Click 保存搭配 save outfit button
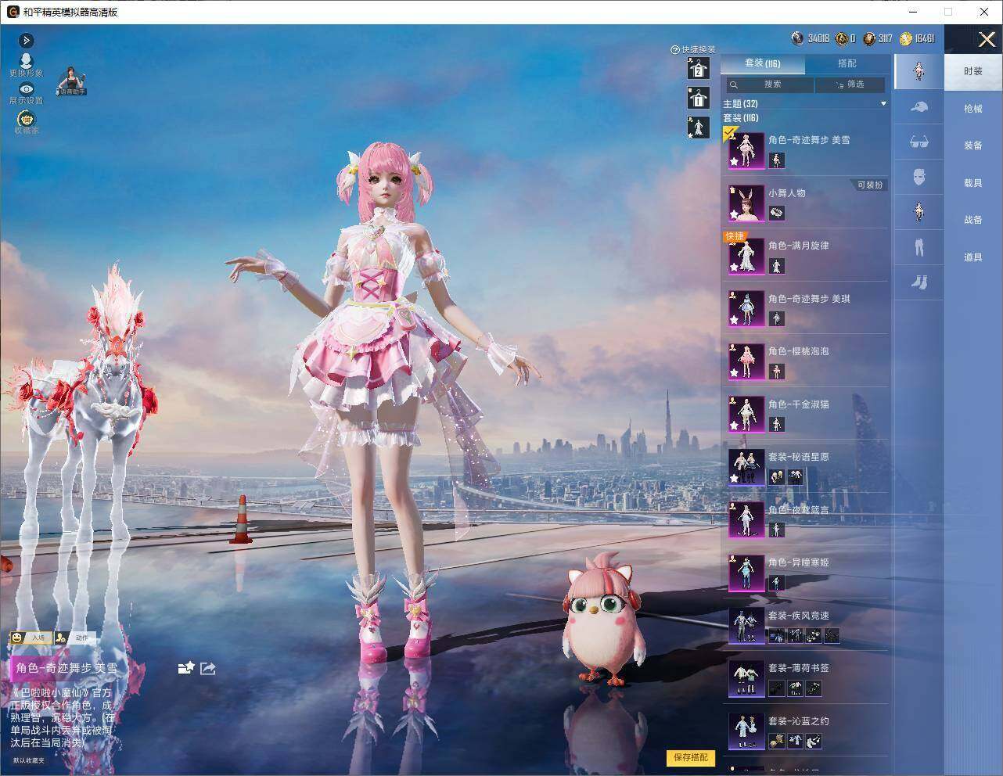Viewport: 1003px width, 776px height. click(x=691, y=757)
